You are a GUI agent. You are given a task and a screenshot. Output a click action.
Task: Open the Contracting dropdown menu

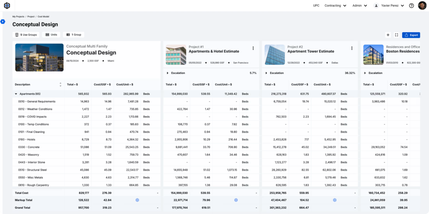coord(335,5)
